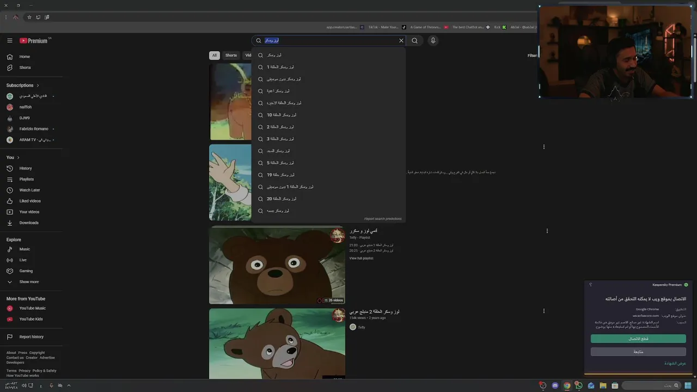Open the YouTube hamburger guide menu

[x=9, y=40]
